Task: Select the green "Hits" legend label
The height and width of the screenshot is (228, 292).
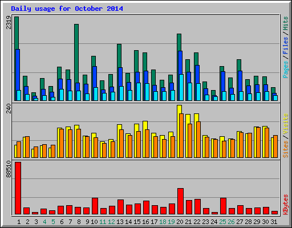Action: click(x=286, y=23)
